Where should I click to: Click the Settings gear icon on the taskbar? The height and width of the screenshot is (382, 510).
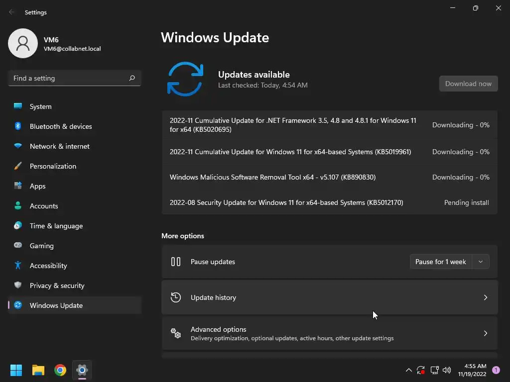click(82, 370)
